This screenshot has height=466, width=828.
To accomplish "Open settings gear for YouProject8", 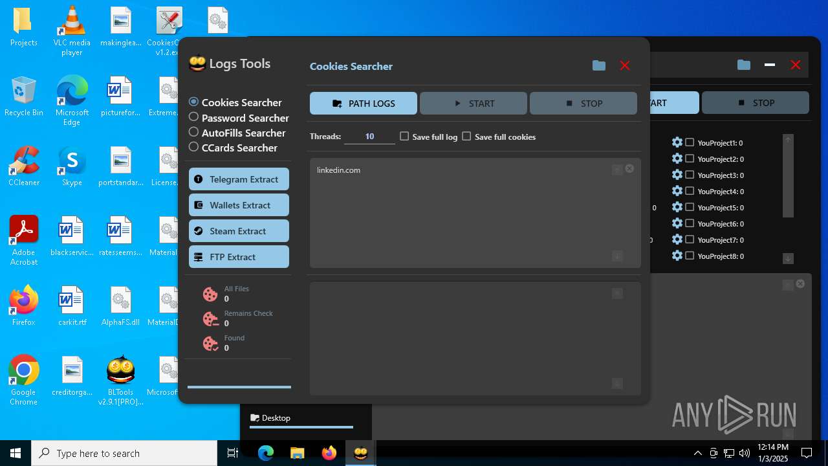I will pyautogui.click(x=677, y=256).
